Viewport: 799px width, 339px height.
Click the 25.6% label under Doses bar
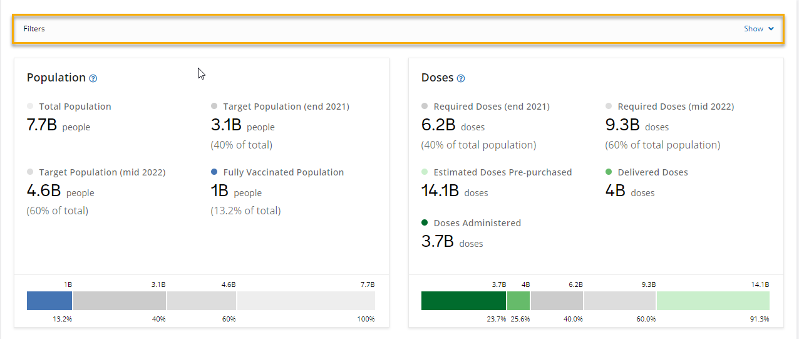pyautogui.click(x=521, y=319)
